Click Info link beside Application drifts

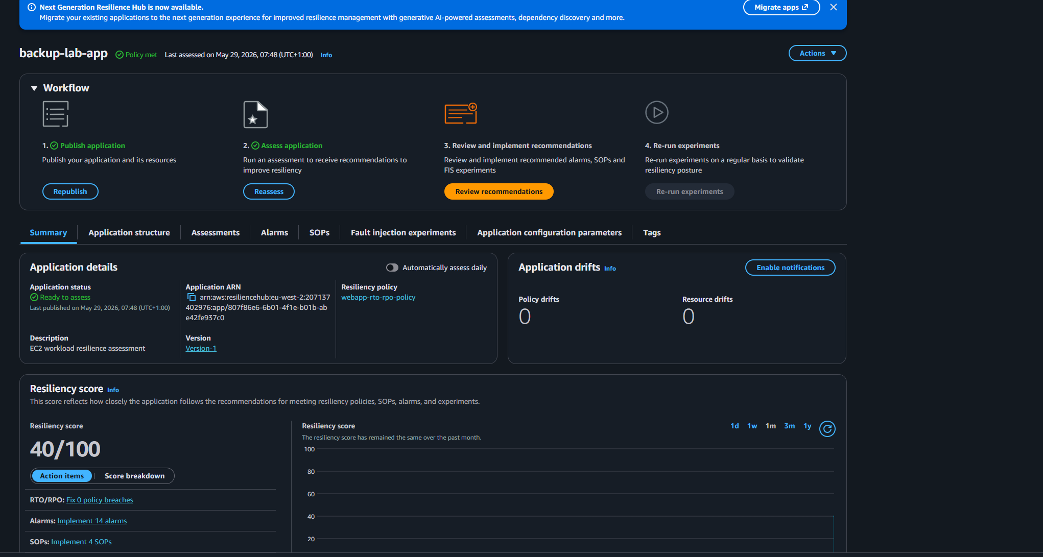[x=610, y=269]
